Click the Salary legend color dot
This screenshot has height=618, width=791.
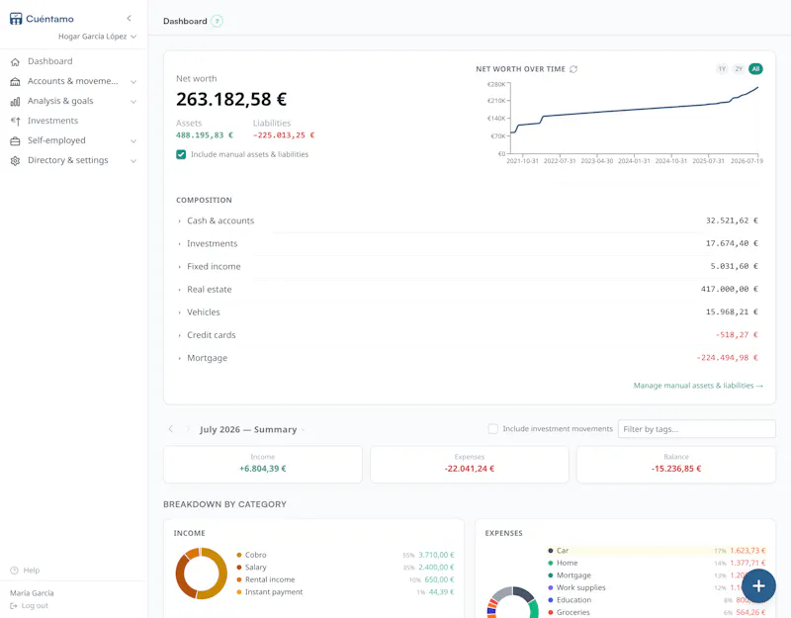[239, 567]
